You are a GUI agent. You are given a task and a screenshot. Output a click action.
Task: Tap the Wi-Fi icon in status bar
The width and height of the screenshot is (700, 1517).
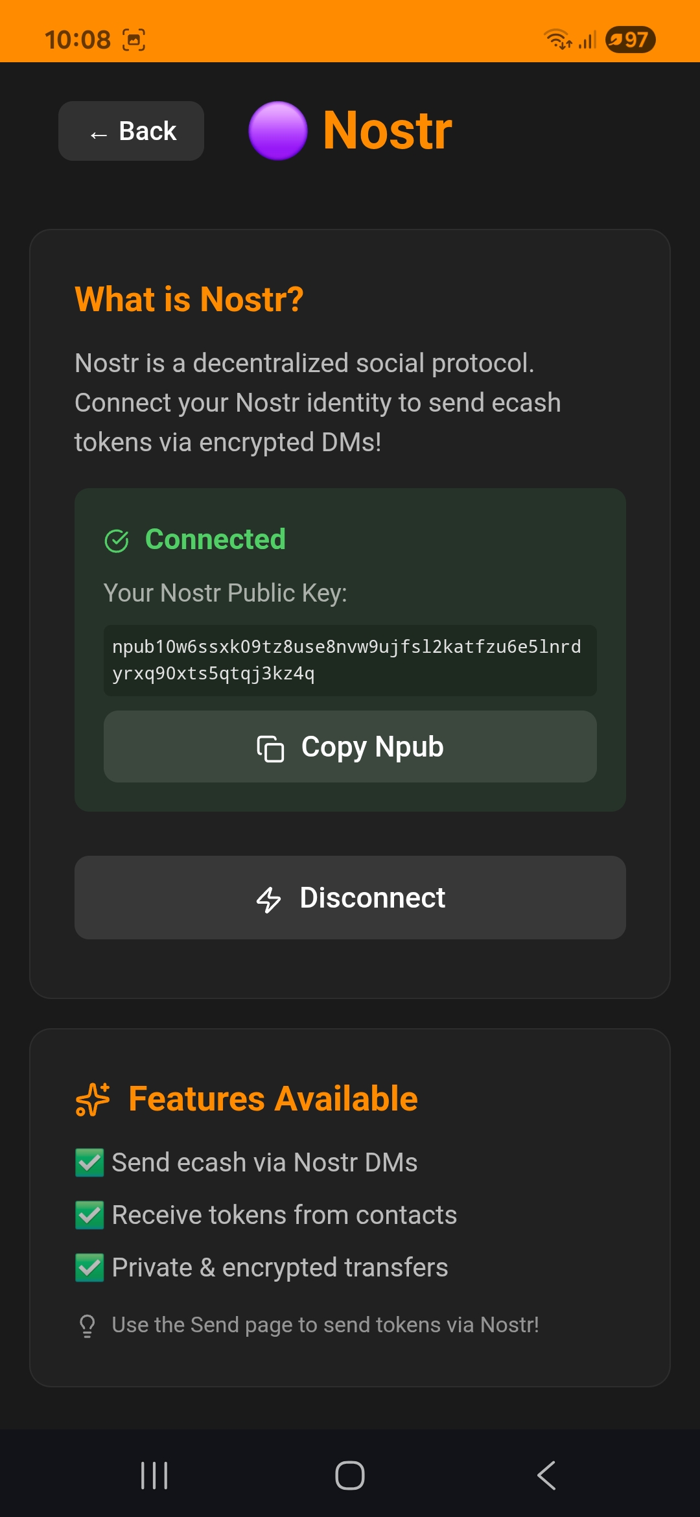[556, 39]
